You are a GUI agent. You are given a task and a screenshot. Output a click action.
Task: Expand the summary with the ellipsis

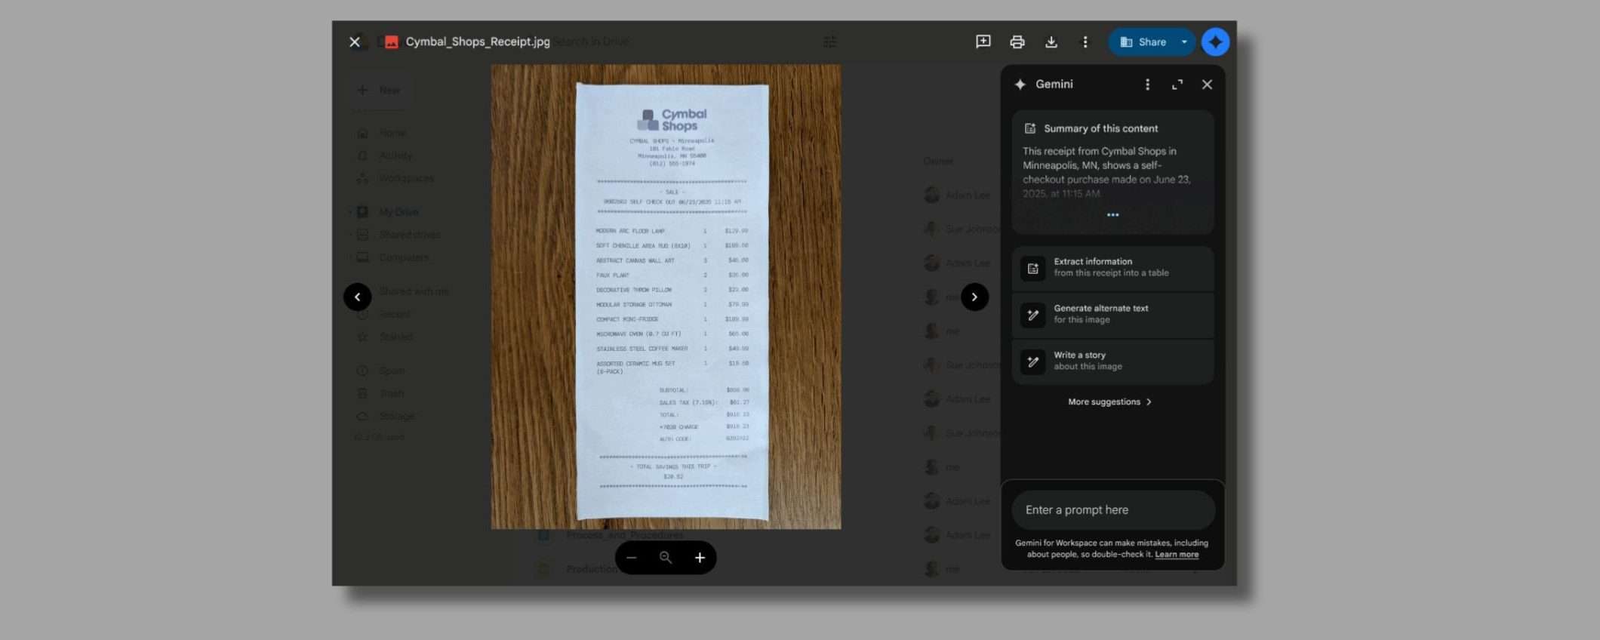click(1112, 215)
